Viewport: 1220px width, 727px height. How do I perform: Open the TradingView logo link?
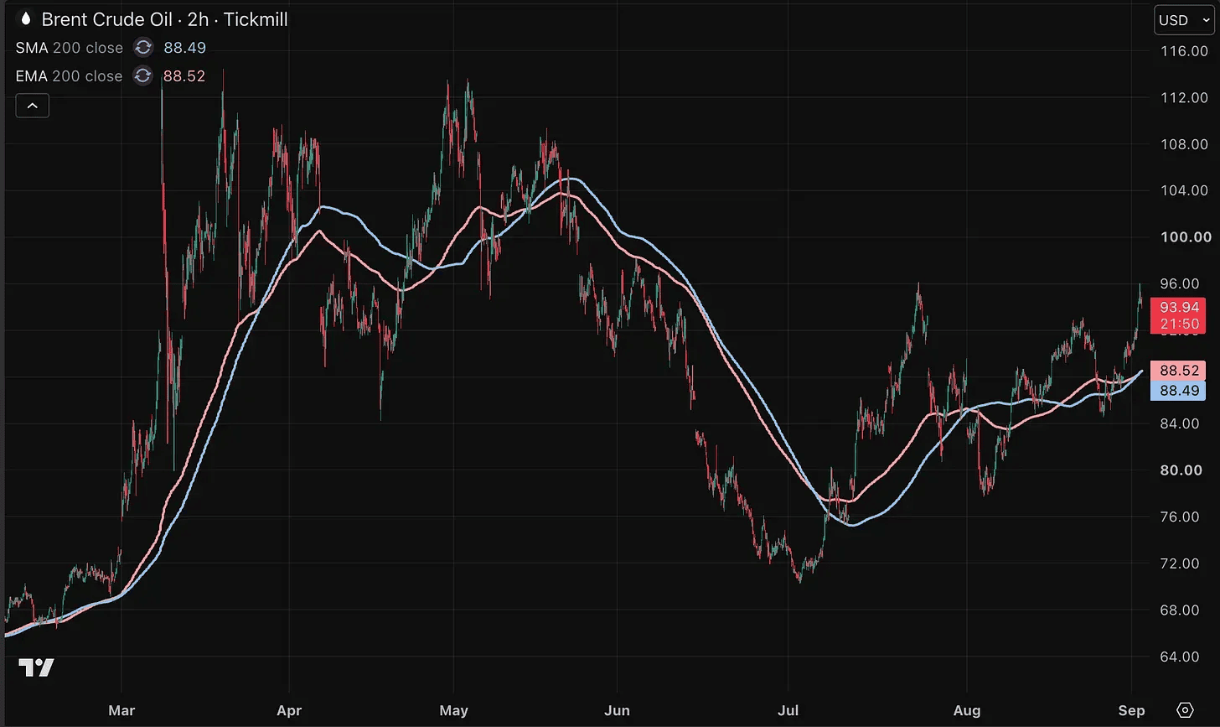coord(37,668)
